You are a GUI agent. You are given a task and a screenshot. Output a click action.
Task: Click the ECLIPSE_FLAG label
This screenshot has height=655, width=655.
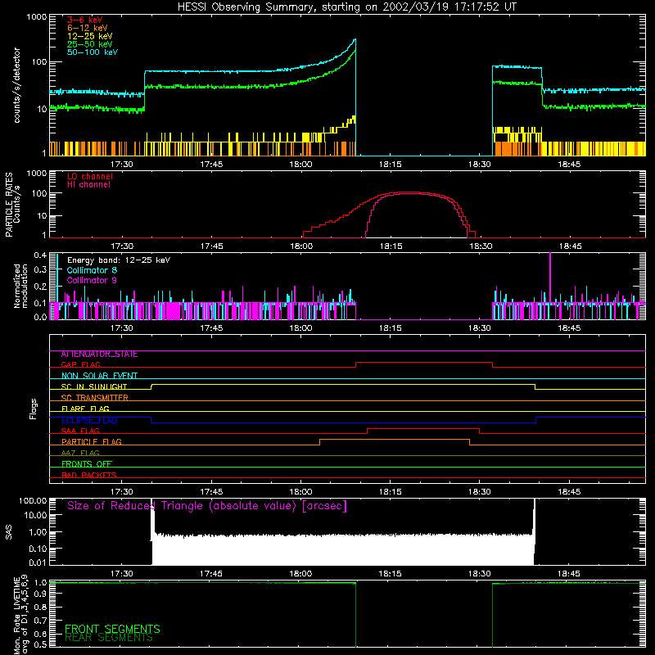[x=89, y=420]
